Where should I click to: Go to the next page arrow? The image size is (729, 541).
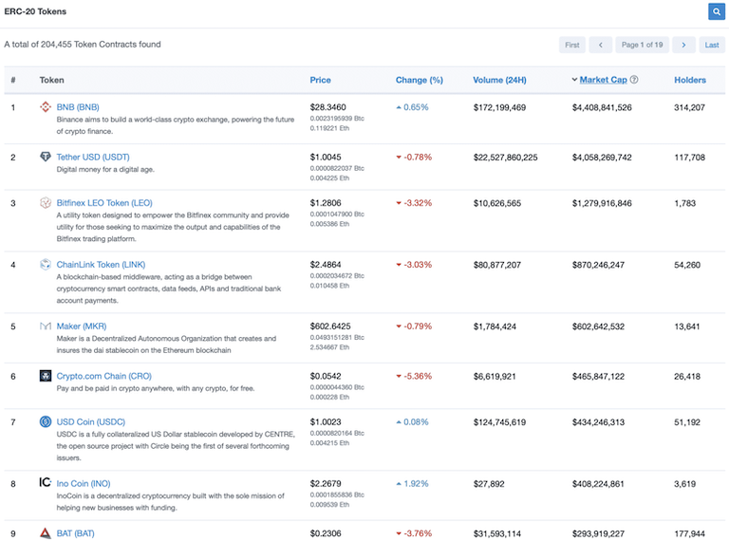(x=683, y=45)
